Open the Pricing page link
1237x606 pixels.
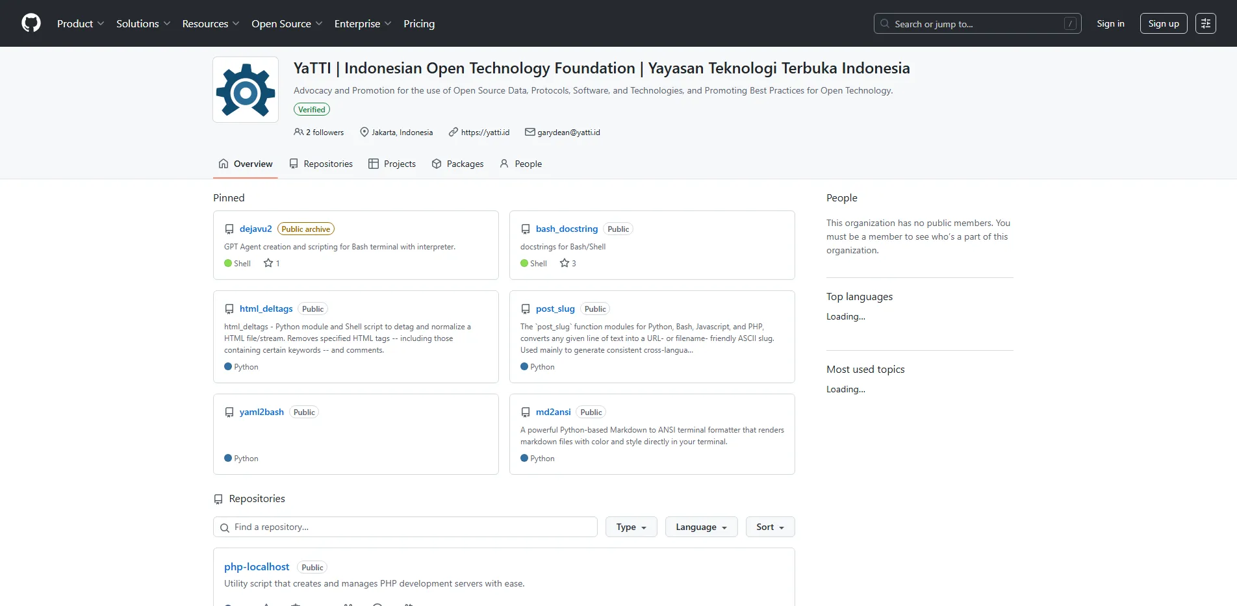pyautogui.click(x=419, y=23)
